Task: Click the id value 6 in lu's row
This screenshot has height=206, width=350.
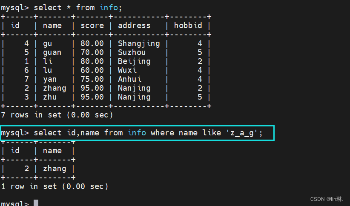Action: pyautogui.click(x=26, y=70)
